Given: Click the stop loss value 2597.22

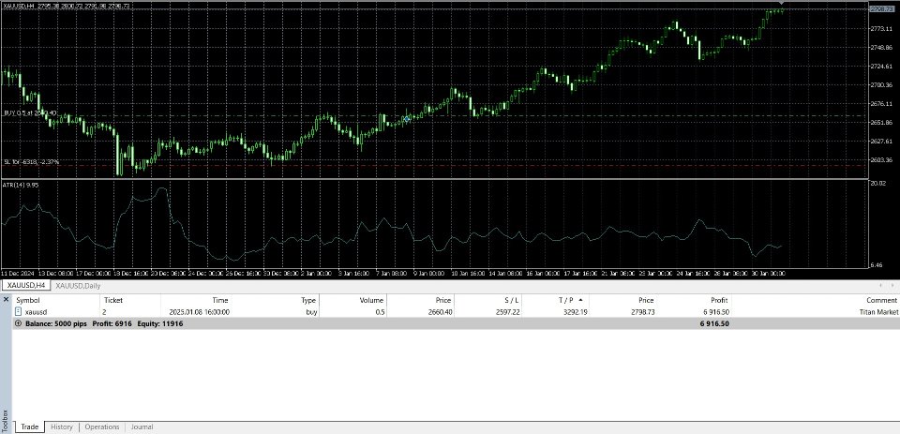Looking at the screenshot, I should click(508, 312).
